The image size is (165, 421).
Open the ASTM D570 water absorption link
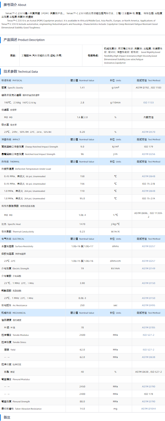tap(148, 132)
